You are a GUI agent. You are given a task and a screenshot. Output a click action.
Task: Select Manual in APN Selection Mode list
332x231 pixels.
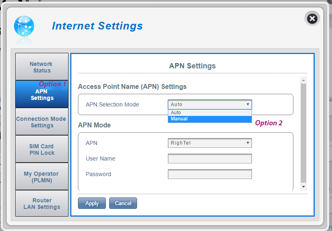(x=210, y=119)
